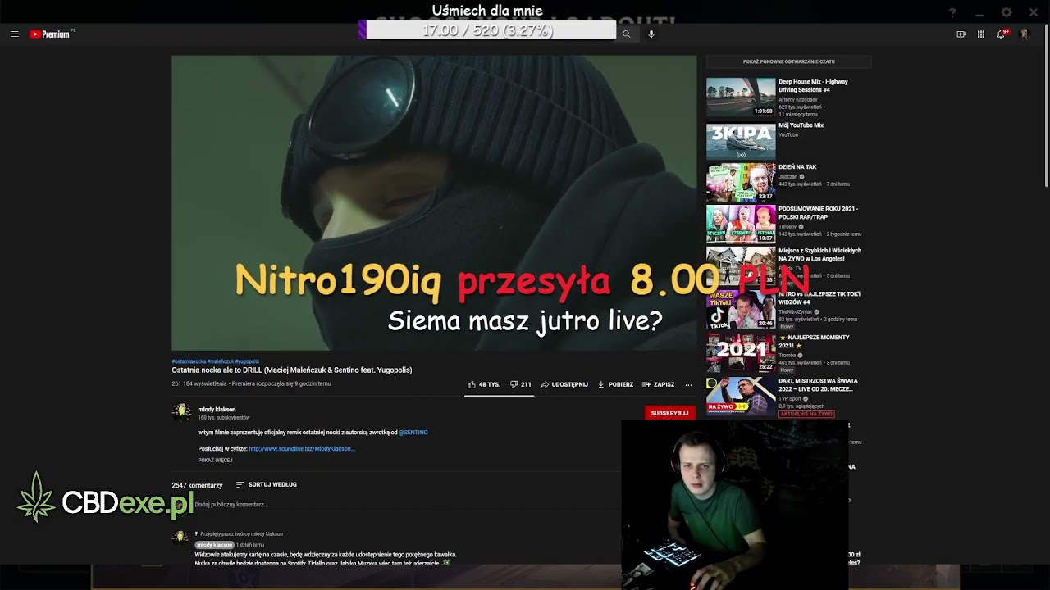The image size is (1050, 590).
Task: Open the notifications bell
Action: click(1002, 34)
